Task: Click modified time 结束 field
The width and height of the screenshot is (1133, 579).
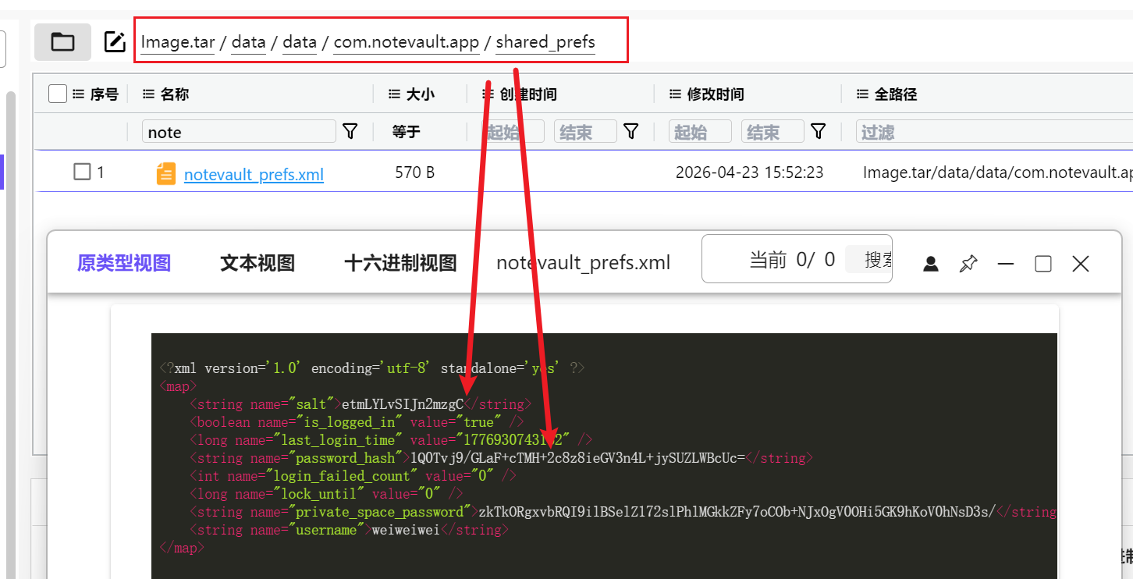Action: coord(772,131)
